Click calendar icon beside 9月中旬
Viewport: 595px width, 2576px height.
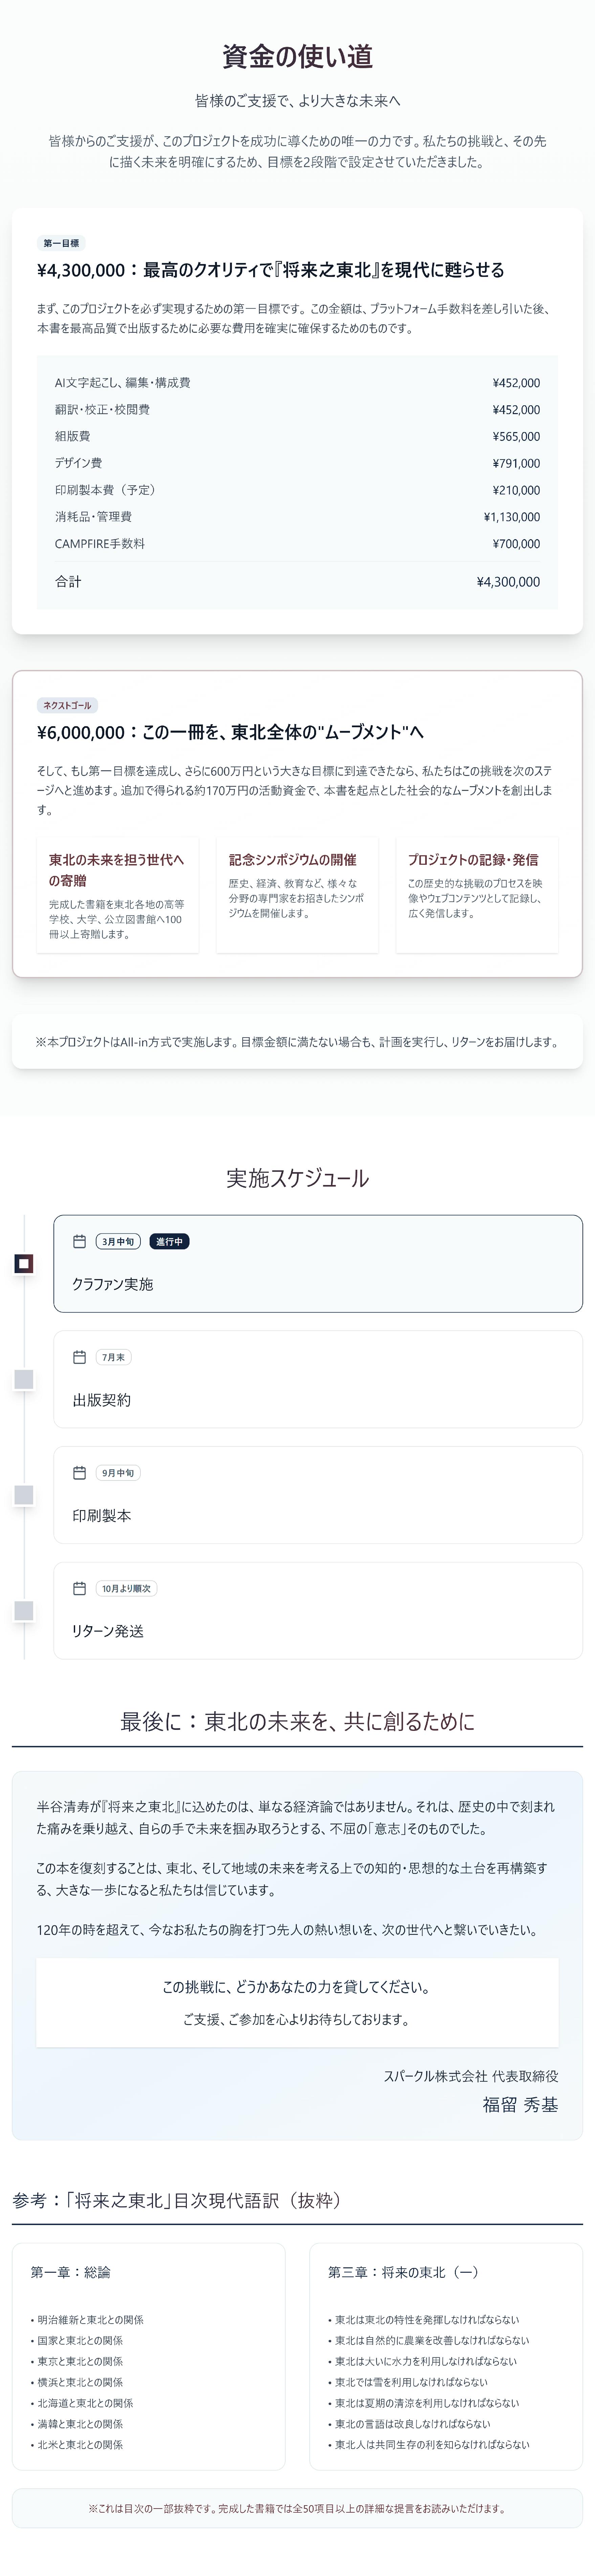pos(80,1472)
